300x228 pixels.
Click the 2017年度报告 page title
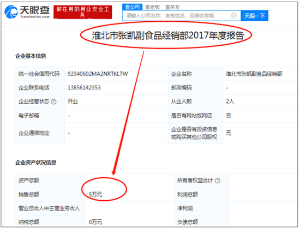168,35
